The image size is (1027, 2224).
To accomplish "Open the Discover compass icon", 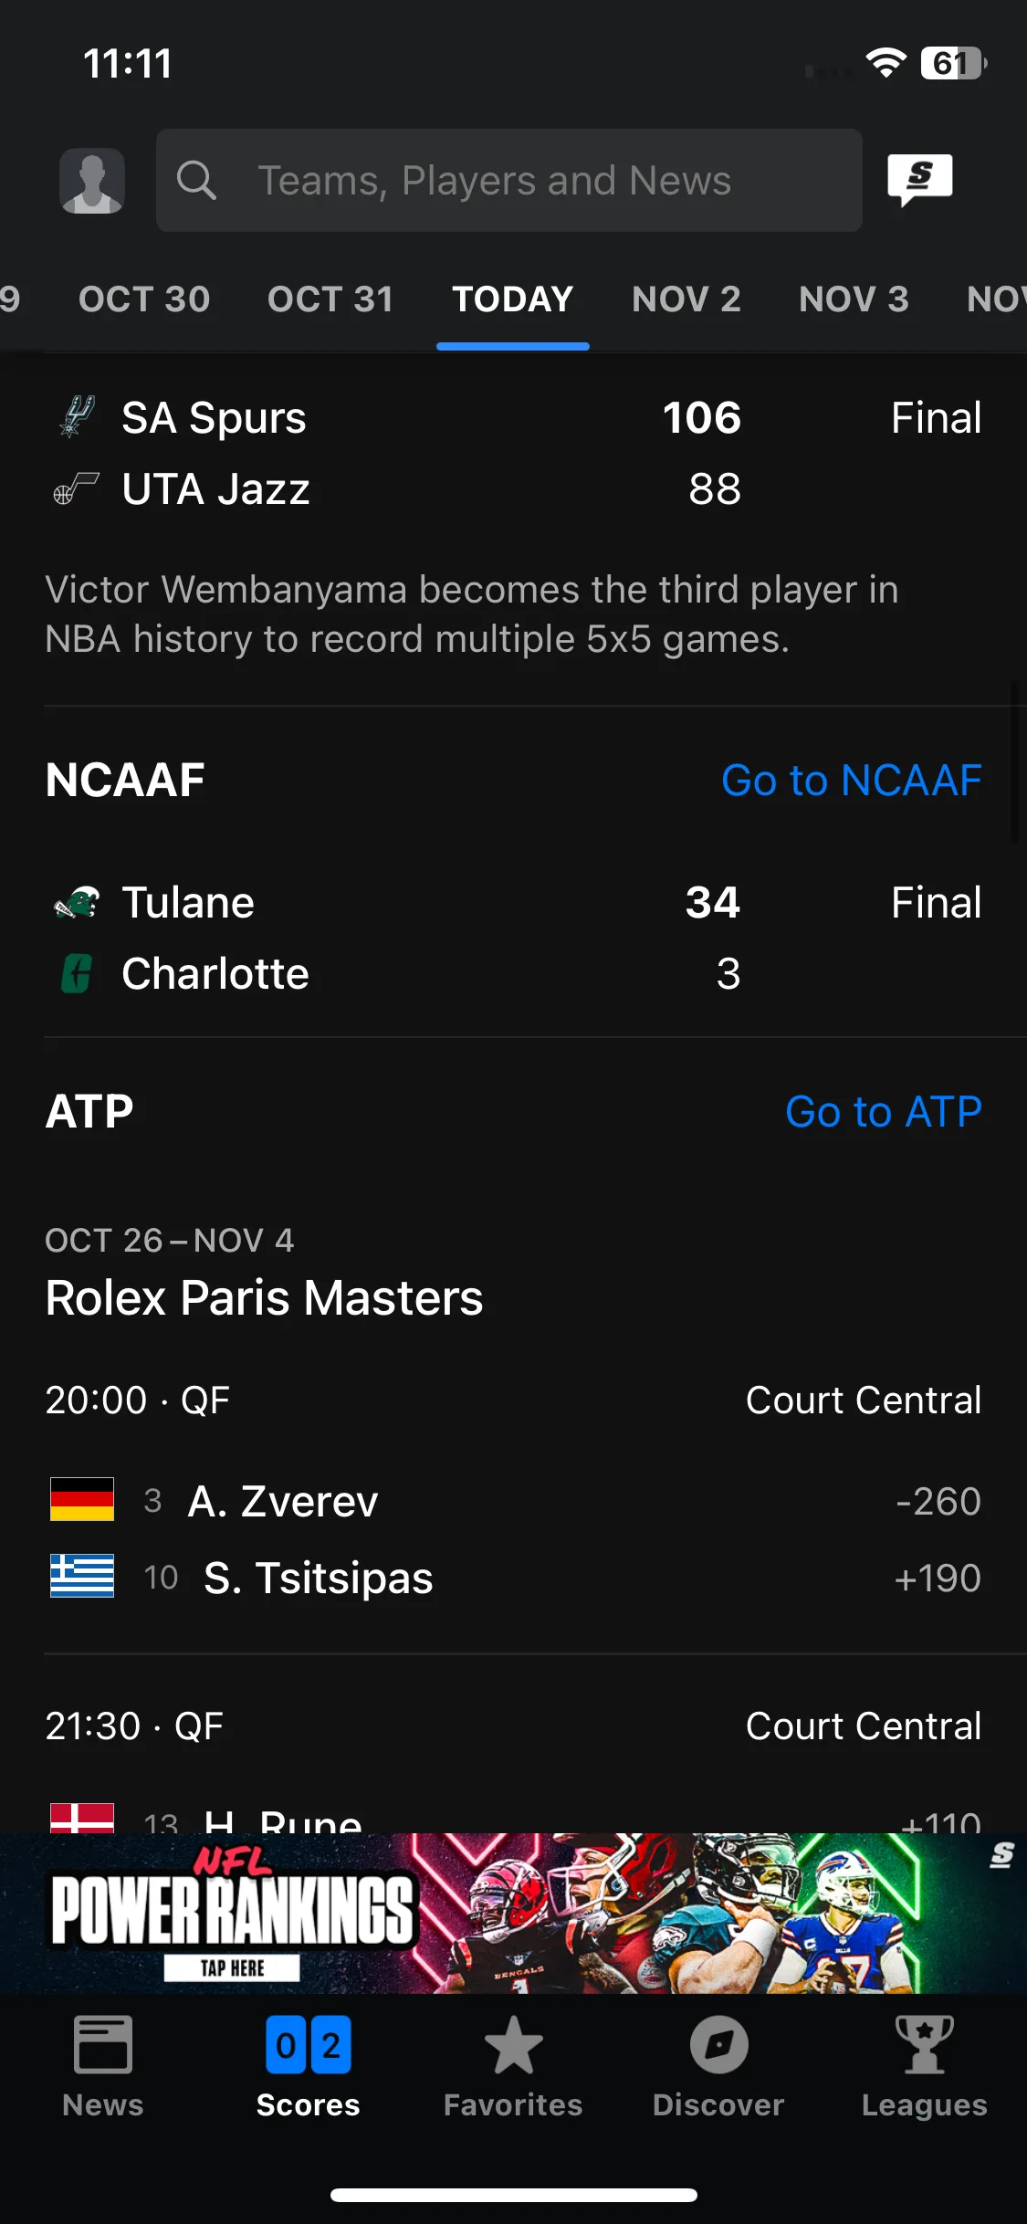I will coord(719,2045).
